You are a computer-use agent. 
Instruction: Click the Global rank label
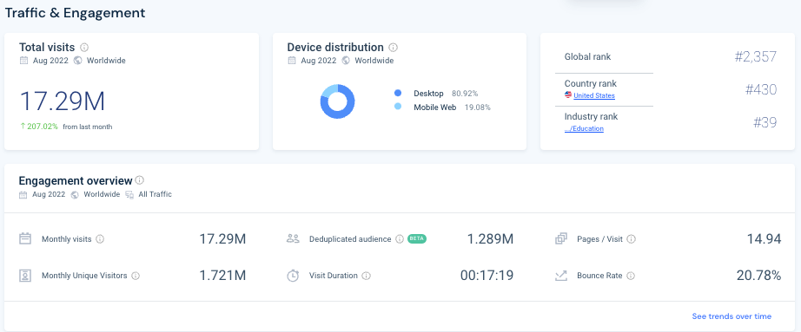point(587,56)
